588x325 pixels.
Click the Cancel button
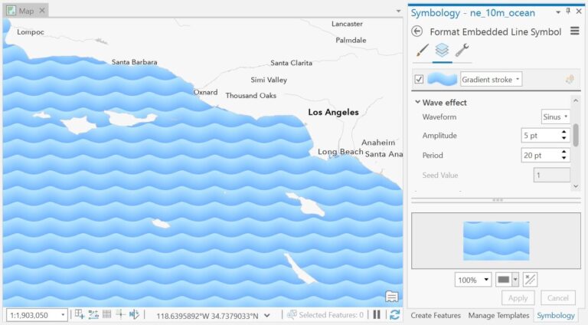click(557, 297)
